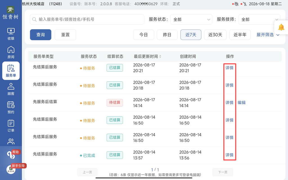This screenshot has width=288, height=180.
Task: Click the 服务状态 column header
Action: 89,56
